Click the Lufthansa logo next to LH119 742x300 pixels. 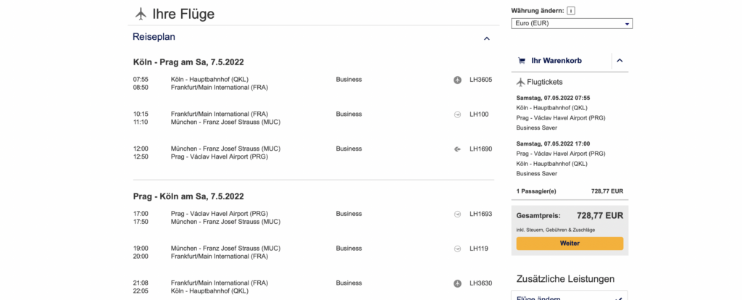(457, 249)
